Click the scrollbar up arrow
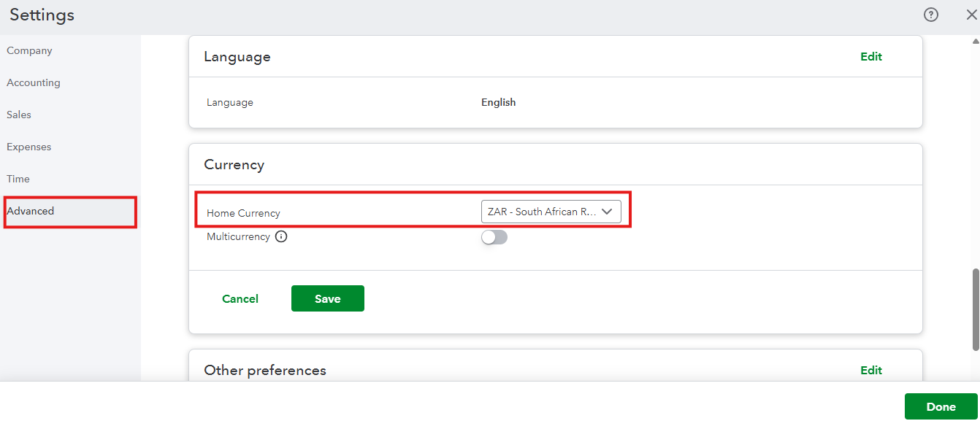This screenshot has width=980, height=429. (x=976, y=42)
